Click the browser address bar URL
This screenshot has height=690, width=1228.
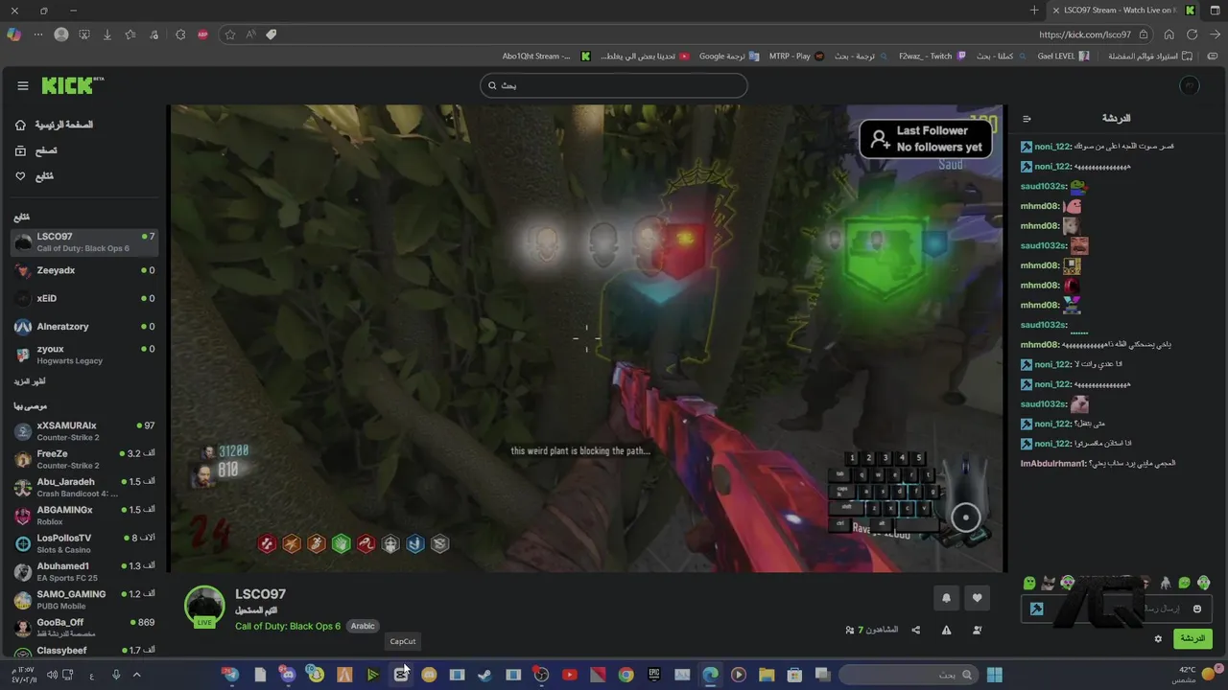[1085, 34]
